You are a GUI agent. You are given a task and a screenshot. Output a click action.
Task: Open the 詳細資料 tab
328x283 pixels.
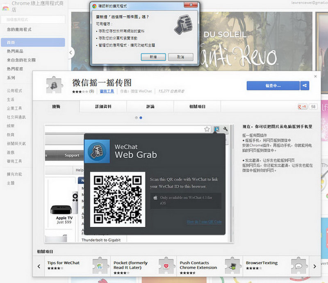(x=103, y=107)
